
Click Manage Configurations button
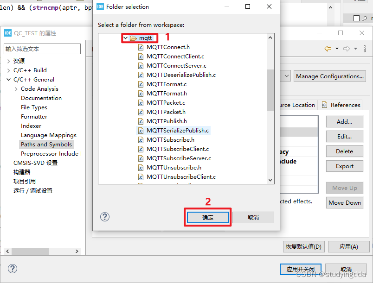(330, 76)
